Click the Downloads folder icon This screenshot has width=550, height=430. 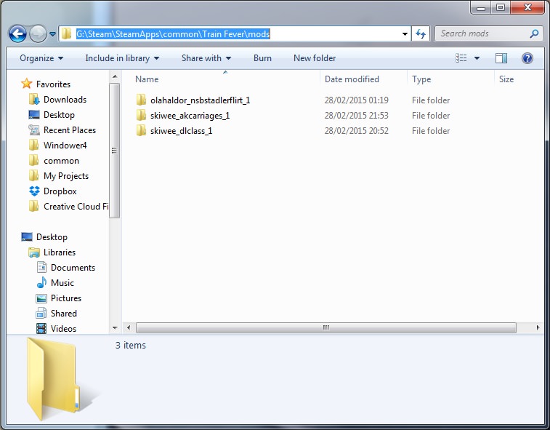[x=34, y=100]
